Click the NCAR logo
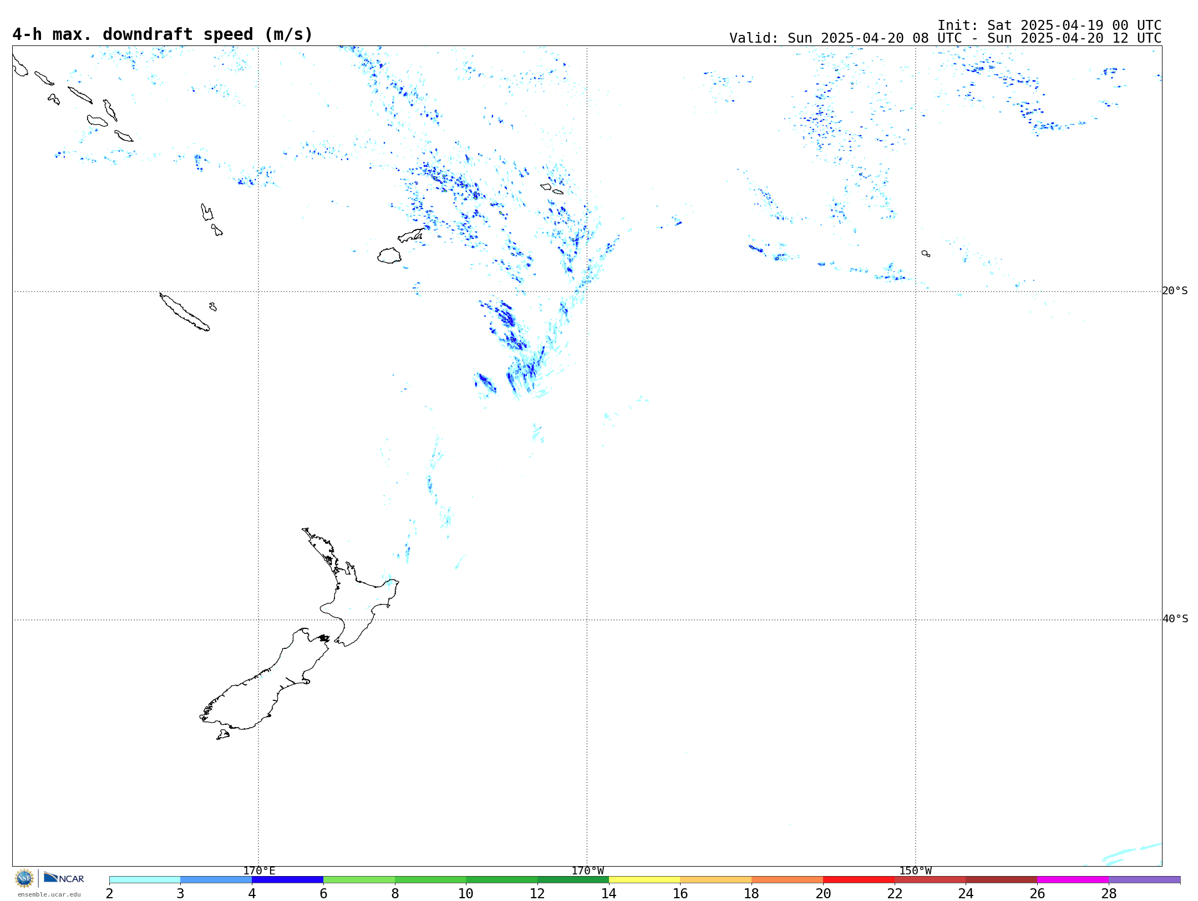 pyautogui.click(x=64, y=878)
